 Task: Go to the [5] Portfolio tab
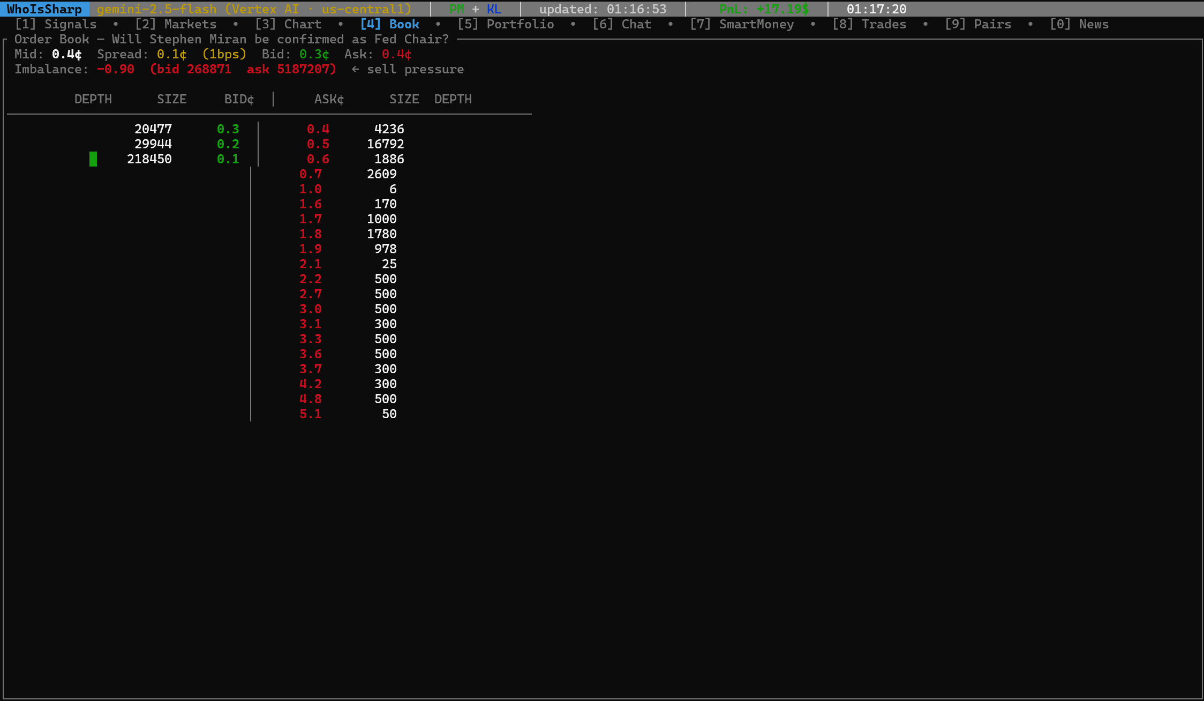click(506, 24)
